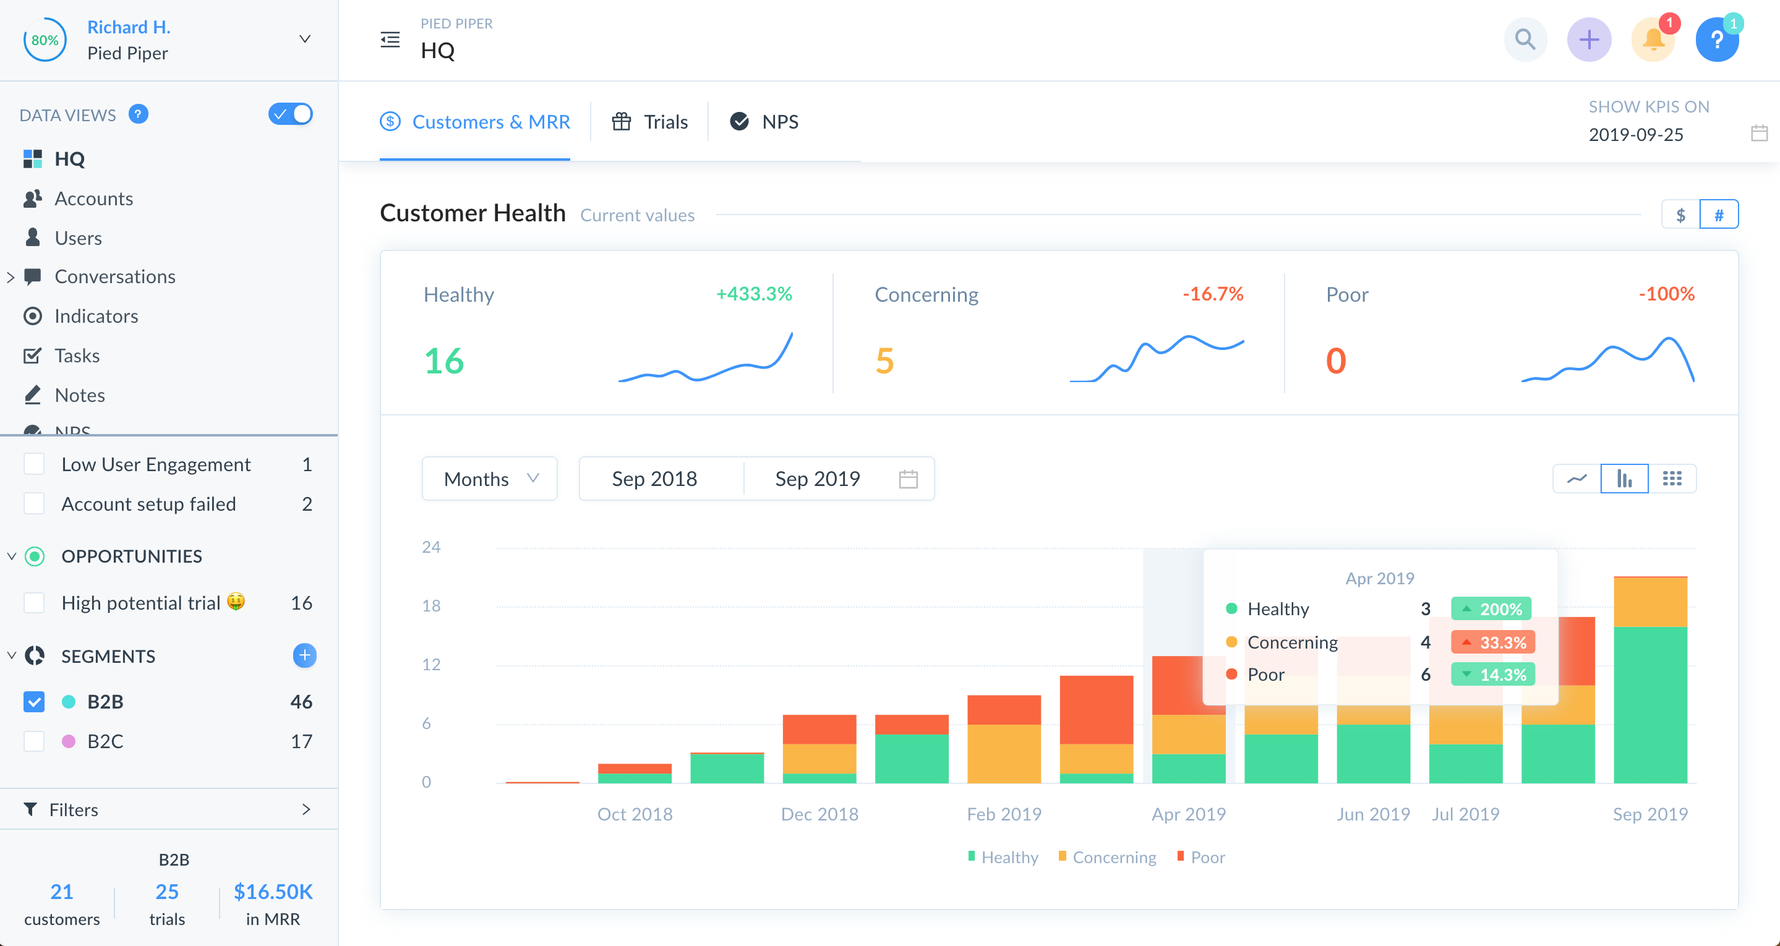This screenshot has height=946, width=1780.
Task: Switch to line chart view
Action: click(x=1577, y=478)
